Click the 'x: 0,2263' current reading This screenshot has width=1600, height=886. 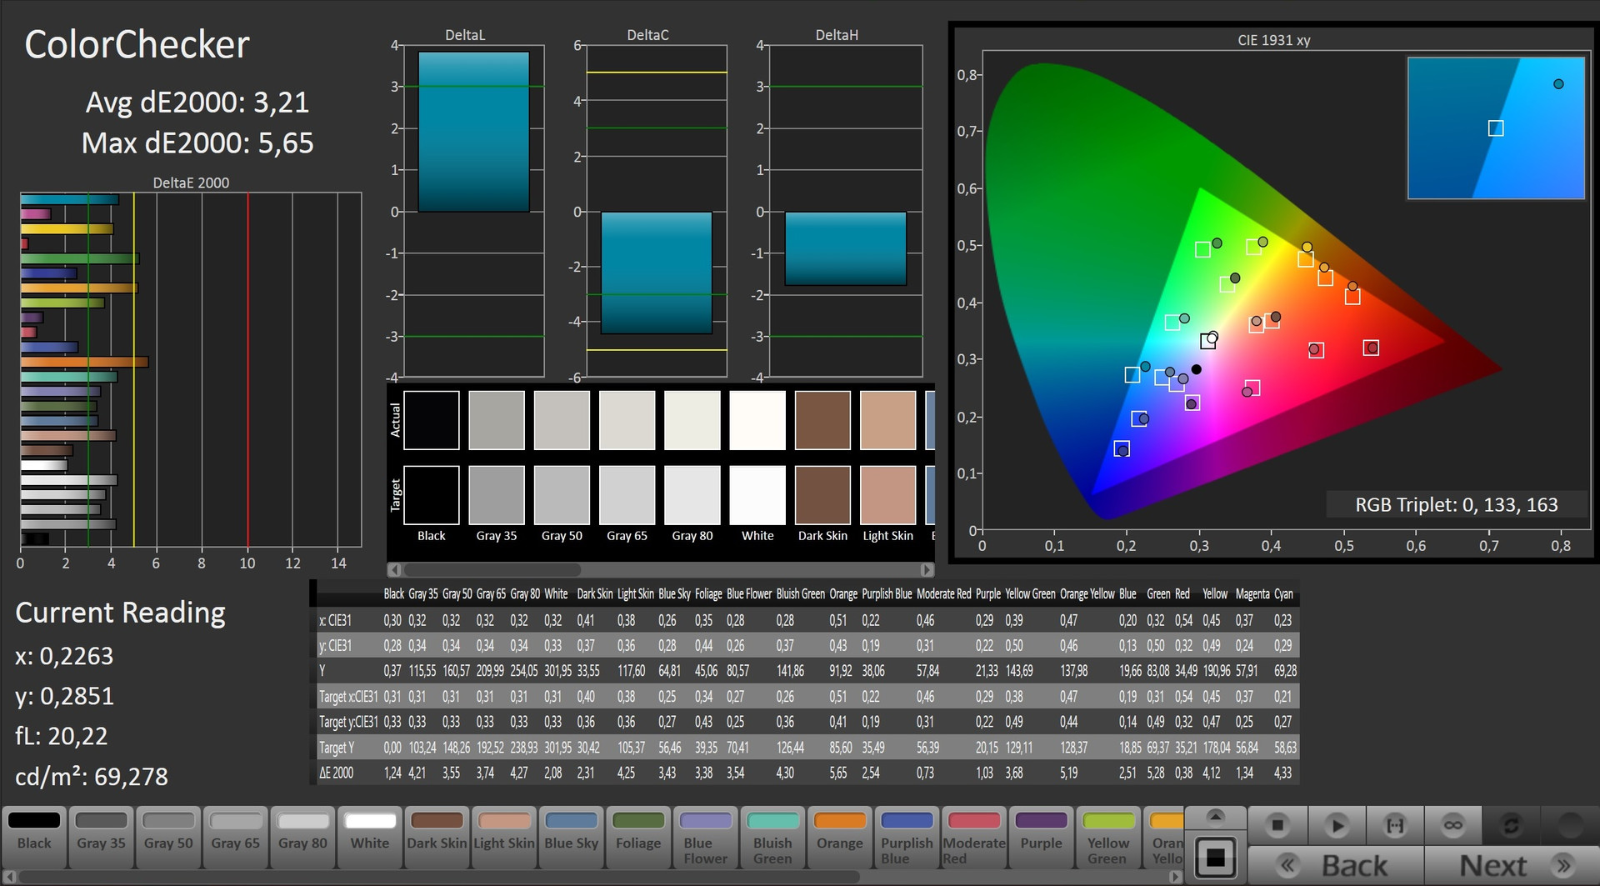tap(64, 656)
